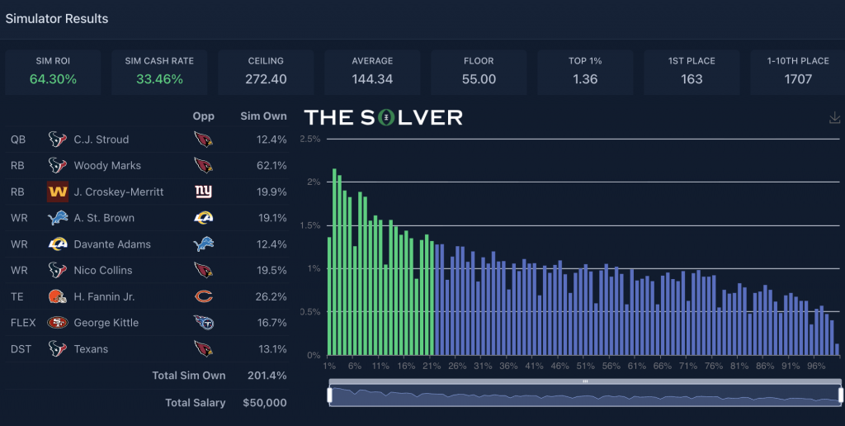Click Lions team logo left of A. St. Brown

coord(57,218)
